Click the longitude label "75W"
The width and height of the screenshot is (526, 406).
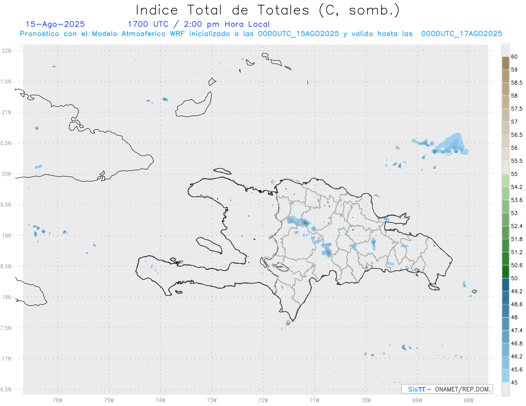tap(109, 399)
